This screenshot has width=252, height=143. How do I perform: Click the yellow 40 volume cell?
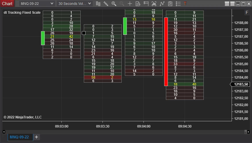[194, 84]
